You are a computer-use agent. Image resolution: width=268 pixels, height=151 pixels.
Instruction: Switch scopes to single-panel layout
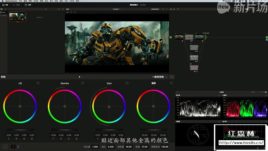[x=260, y=92]
